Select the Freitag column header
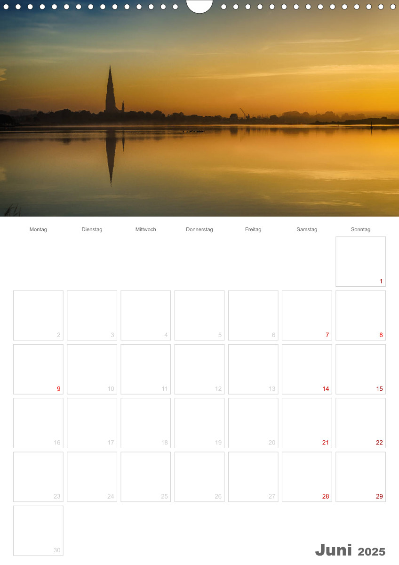The width and height of the screenshot is (399, 565). coord(253,229)
